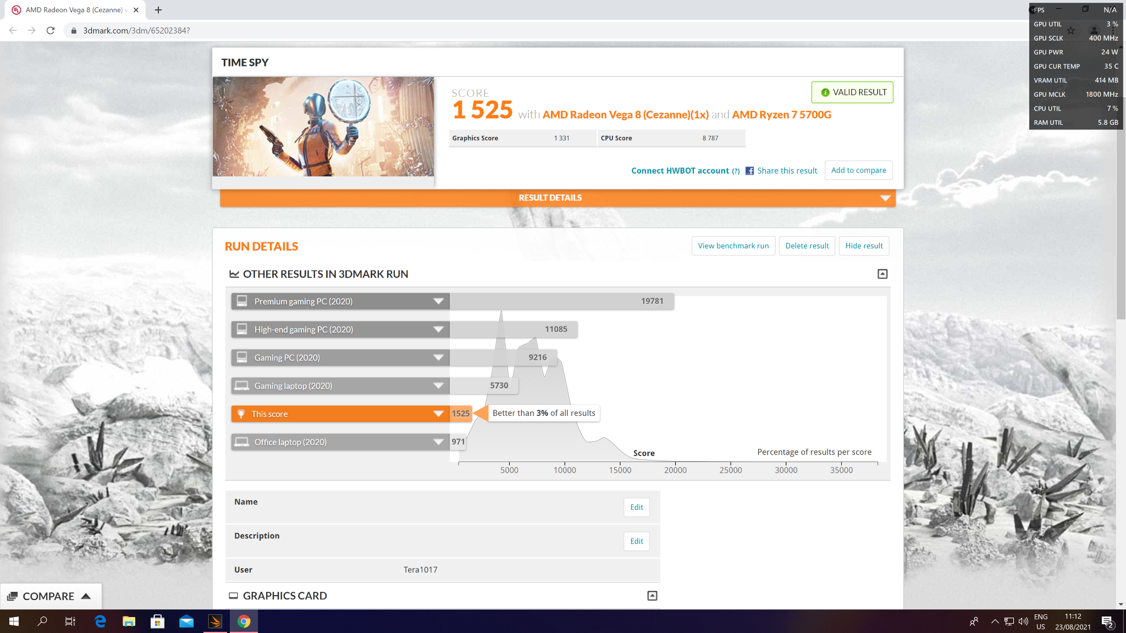Viewport: 1126px width, 633px height.
Task: Collapse the Other Results in 3DMark Run section
Action: 882,274
